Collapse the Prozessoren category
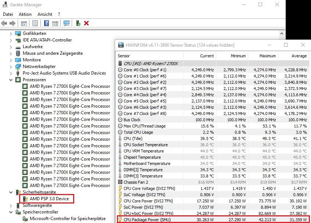This screenshot has width=311, height=223. 11,80
